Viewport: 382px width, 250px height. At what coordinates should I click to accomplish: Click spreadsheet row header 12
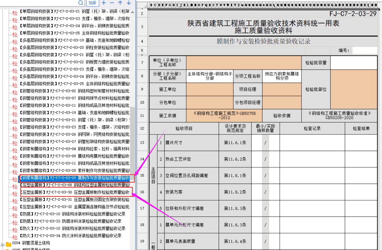pyautogui.click(x=142, y=128)
